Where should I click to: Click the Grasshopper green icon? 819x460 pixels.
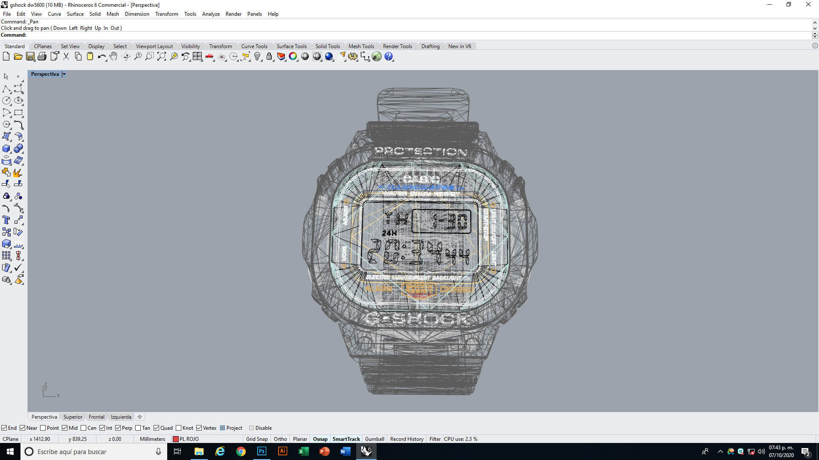(377, 57)
